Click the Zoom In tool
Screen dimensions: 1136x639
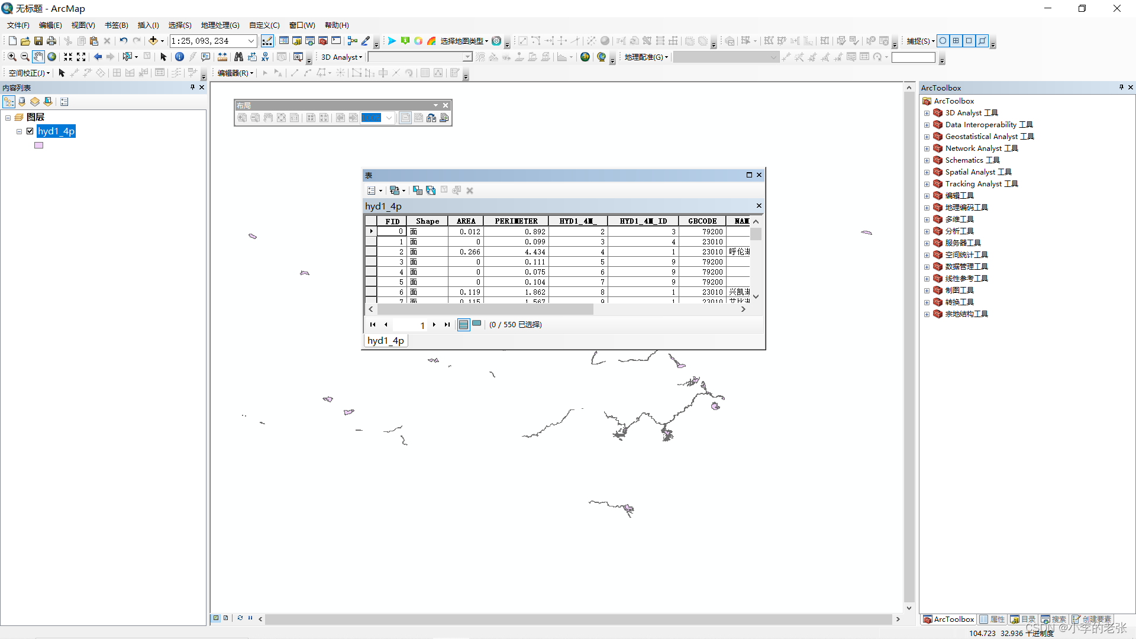tap(12, 57)
